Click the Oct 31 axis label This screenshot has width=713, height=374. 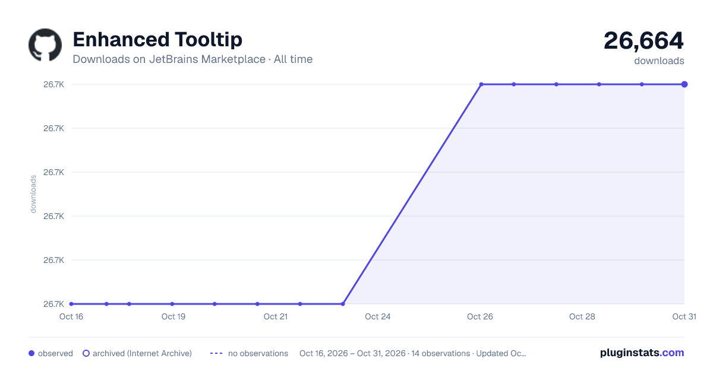click(684, 316)
